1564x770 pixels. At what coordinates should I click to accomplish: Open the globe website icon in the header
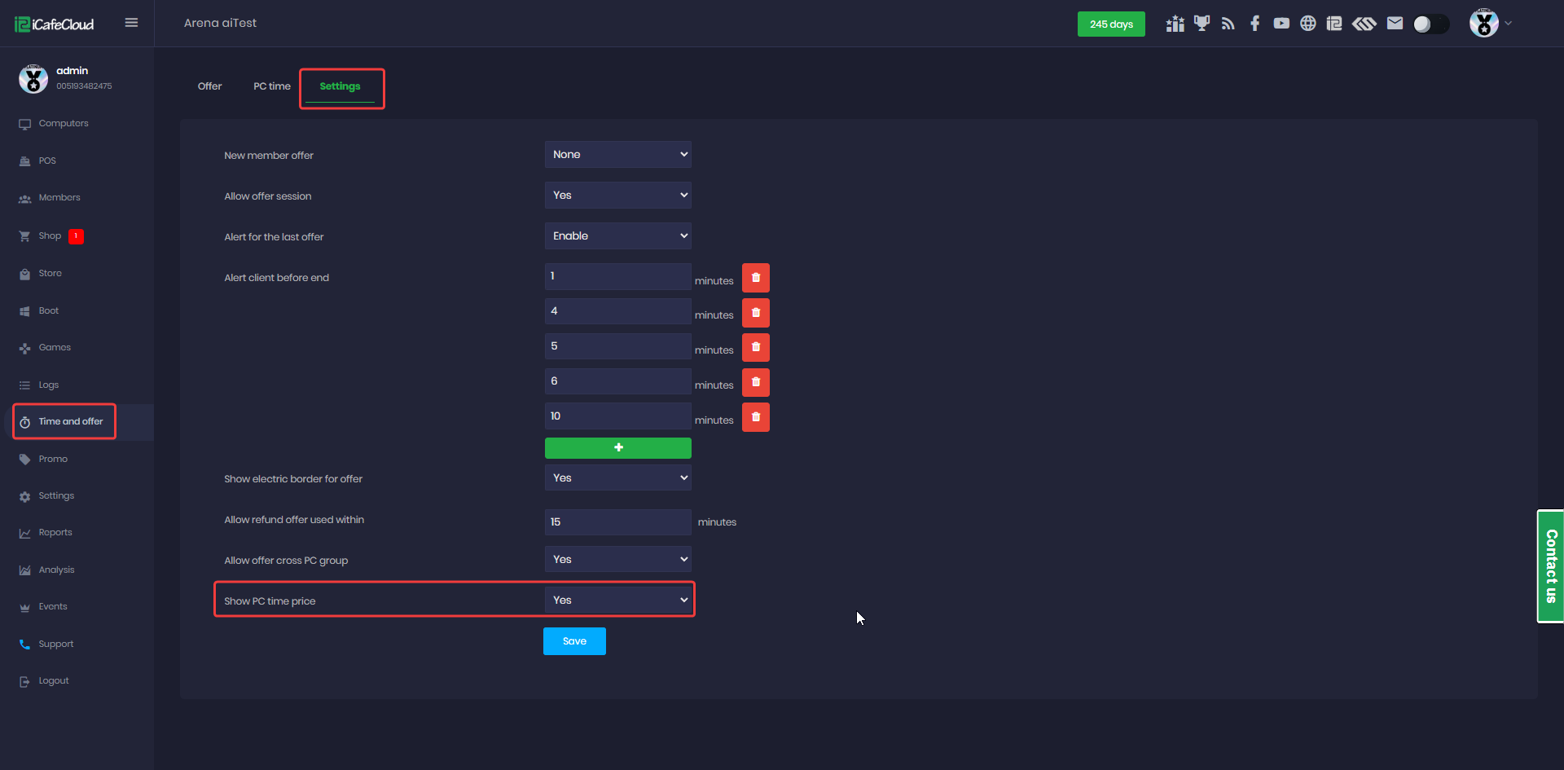[x=1308, y=24]
